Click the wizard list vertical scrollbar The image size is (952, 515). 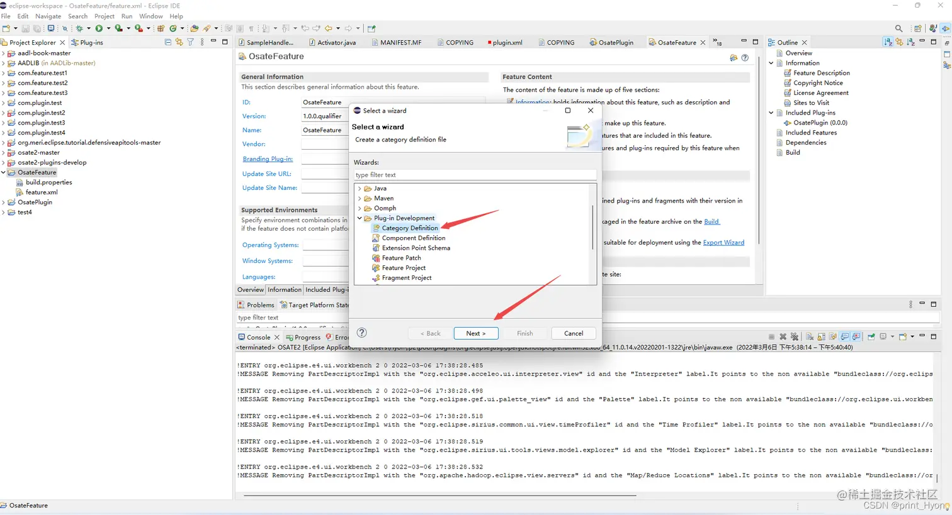click(592, 228)
